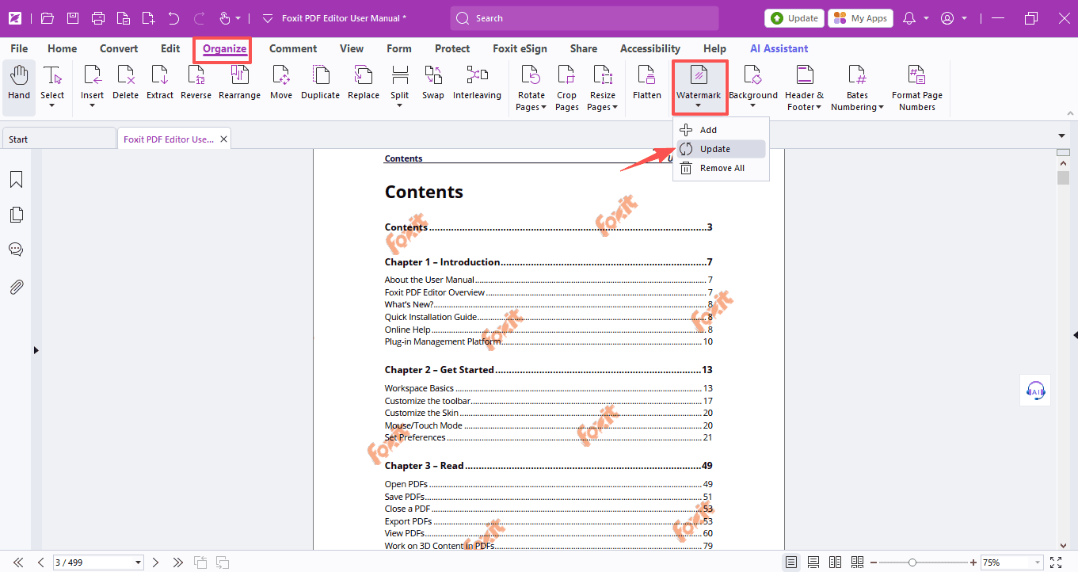
Task: Click the zoom in plus button
Action: click(x=973, y=562)
